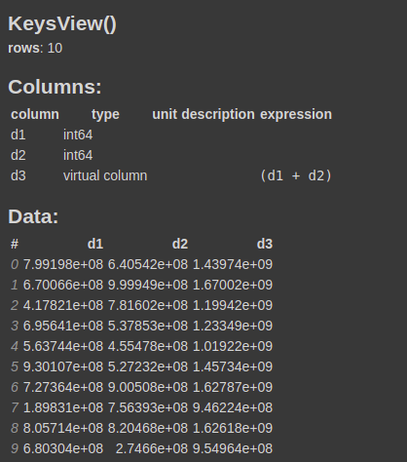
Task: Click row index 0 in Data table
Action: click(15, 264)
